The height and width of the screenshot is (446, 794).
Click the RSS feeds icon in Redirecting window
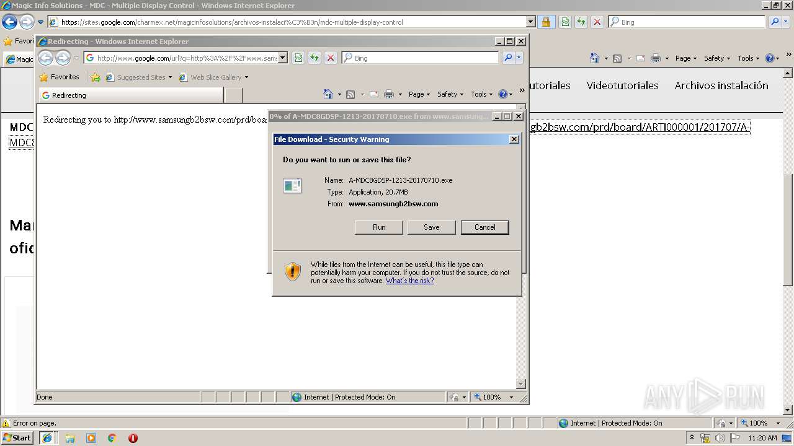click(x=350, y=94)
